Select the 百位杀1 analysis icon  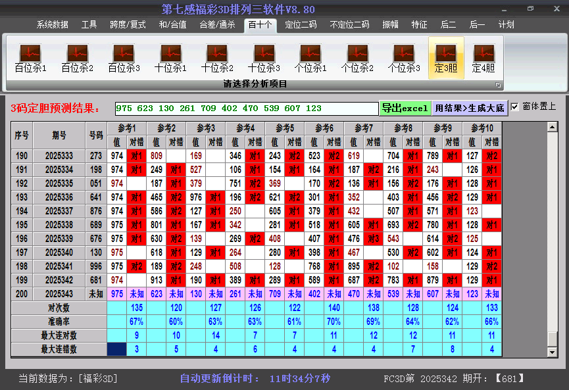pos(29,56)
